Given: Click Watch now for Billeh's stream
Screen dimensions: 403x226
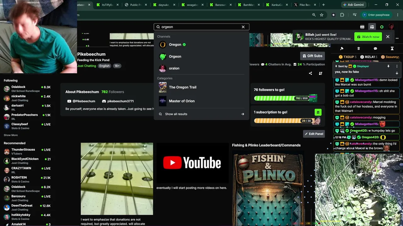Looking at the screenshot, I should 368,37.
